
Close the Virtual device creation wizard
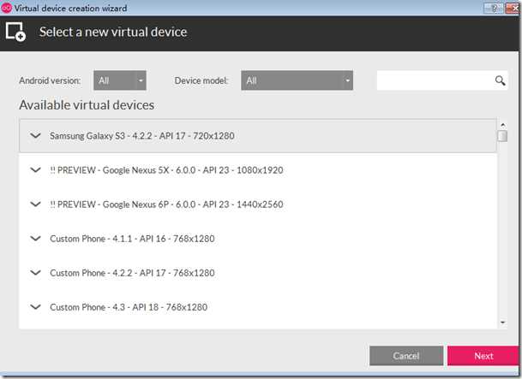tap(512, 8)
